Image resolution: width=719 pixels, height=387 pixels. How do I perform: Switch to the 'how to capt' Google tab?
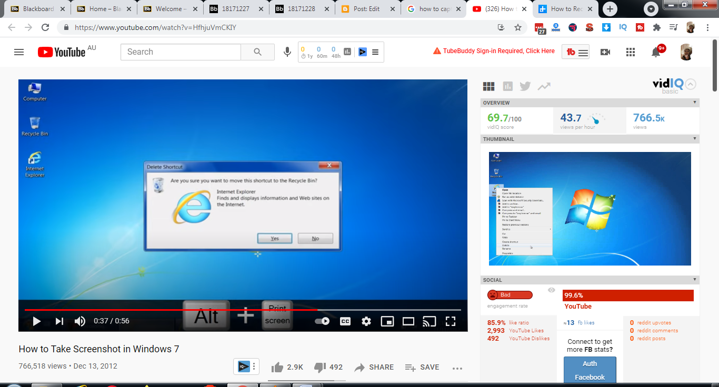coord(433,9)
